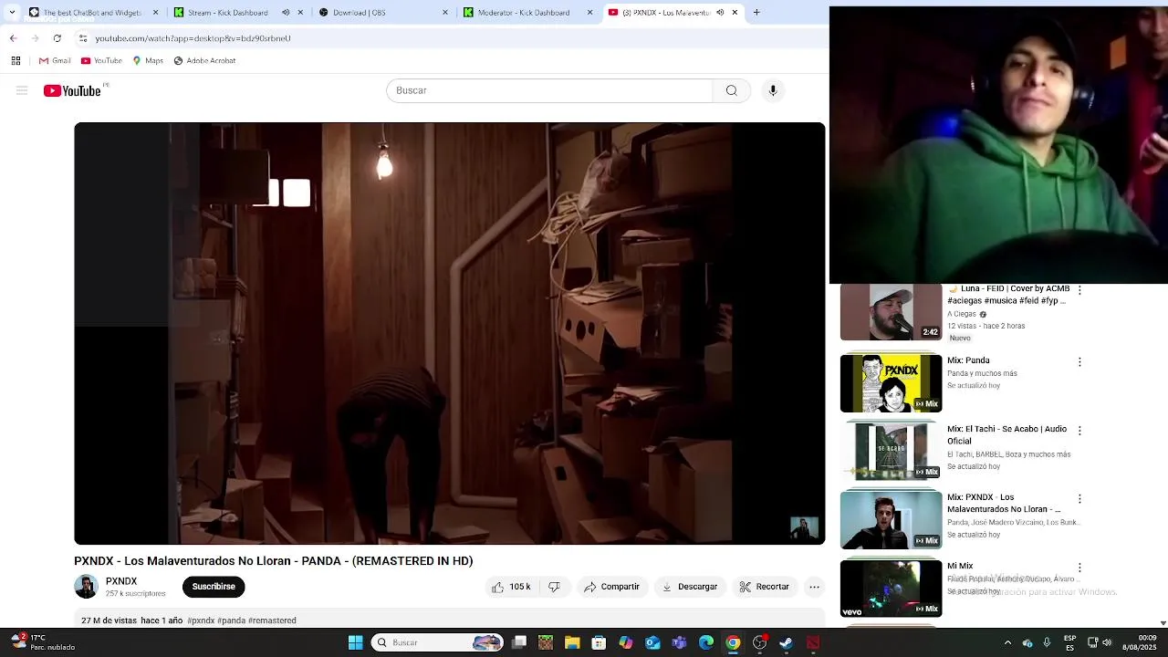Open the PXNDX channel name link
1168x657 pixels.
click(121, 581)
